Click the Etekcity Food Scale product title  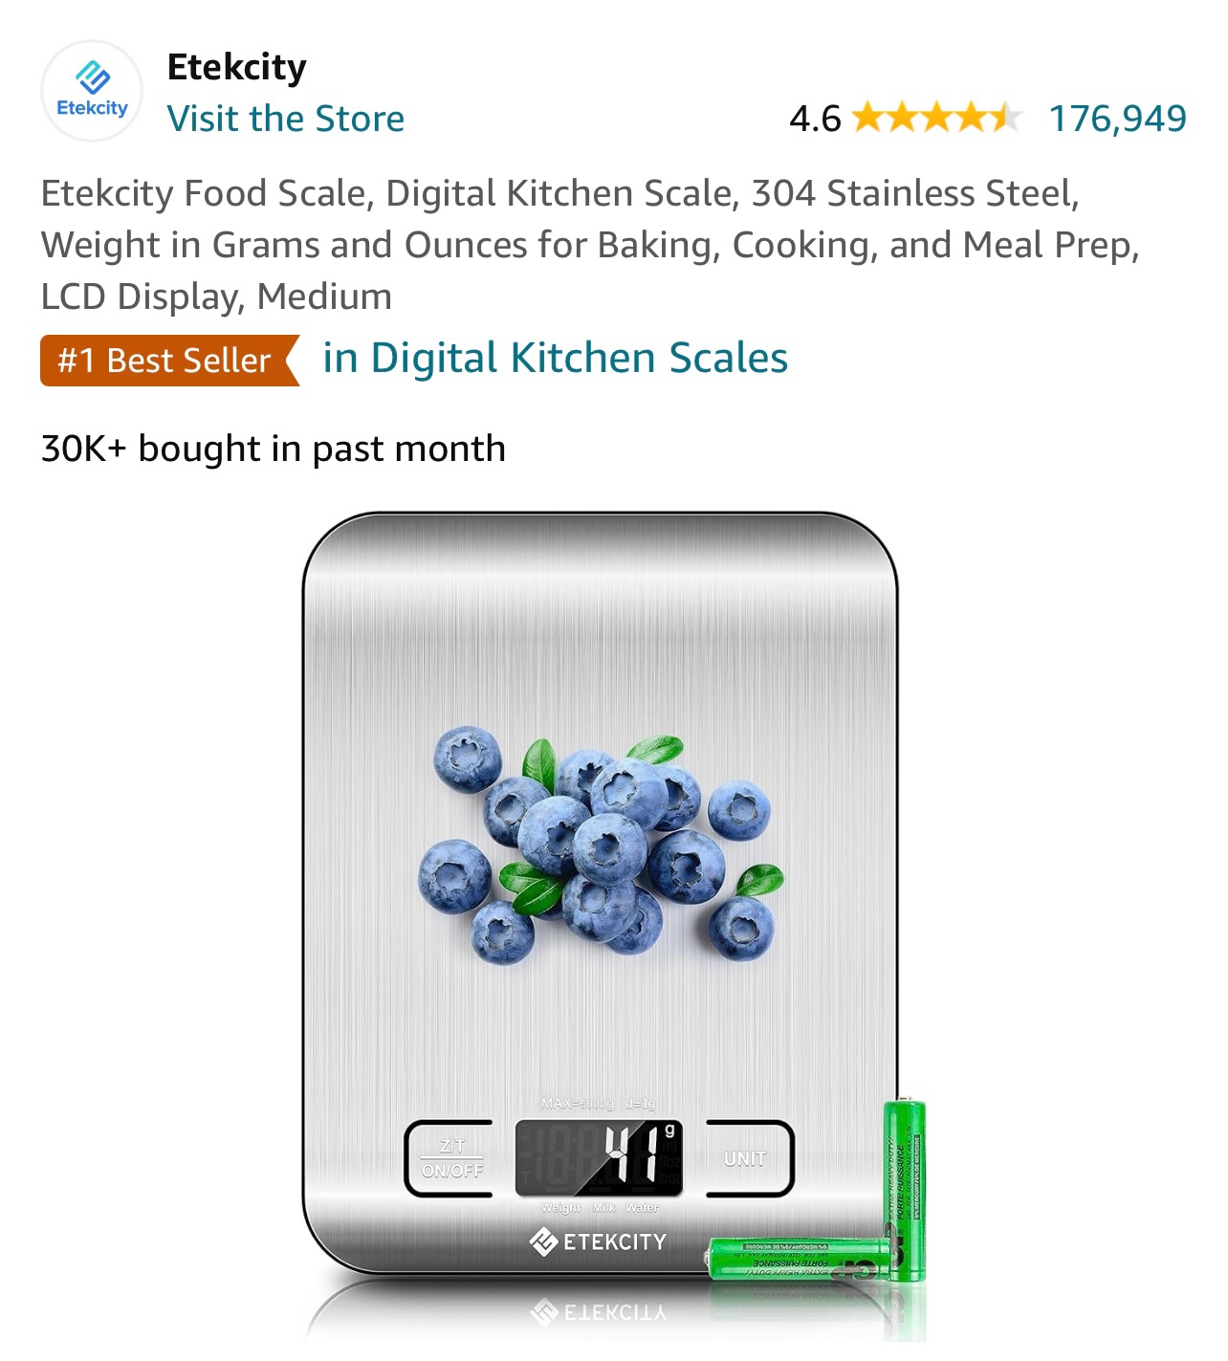[x=590, y=245]
